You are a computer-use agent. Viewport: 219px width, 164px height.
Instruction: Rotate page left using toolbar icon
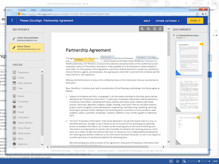tap(154, 29)
